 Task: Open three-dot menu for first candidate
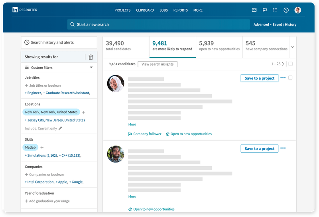pos(283,78)
